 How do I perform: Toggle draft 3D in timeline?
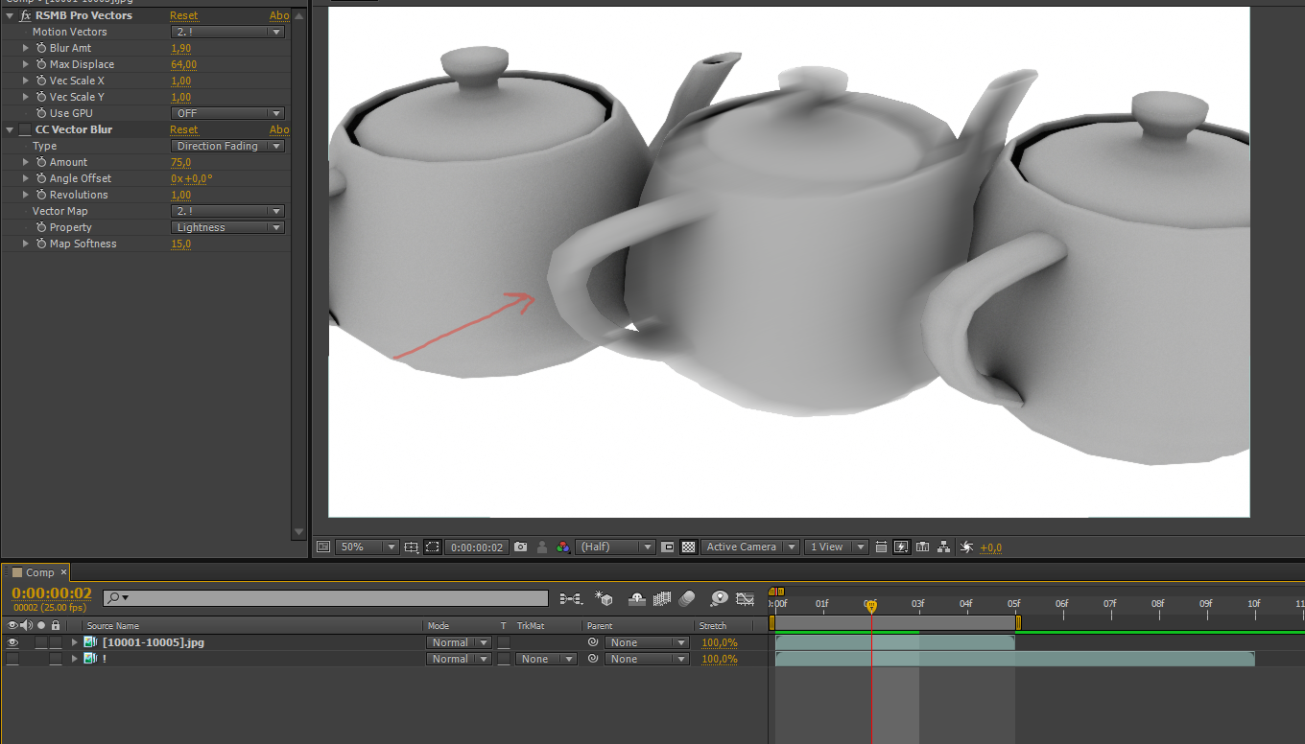click(x=605, y=598)
